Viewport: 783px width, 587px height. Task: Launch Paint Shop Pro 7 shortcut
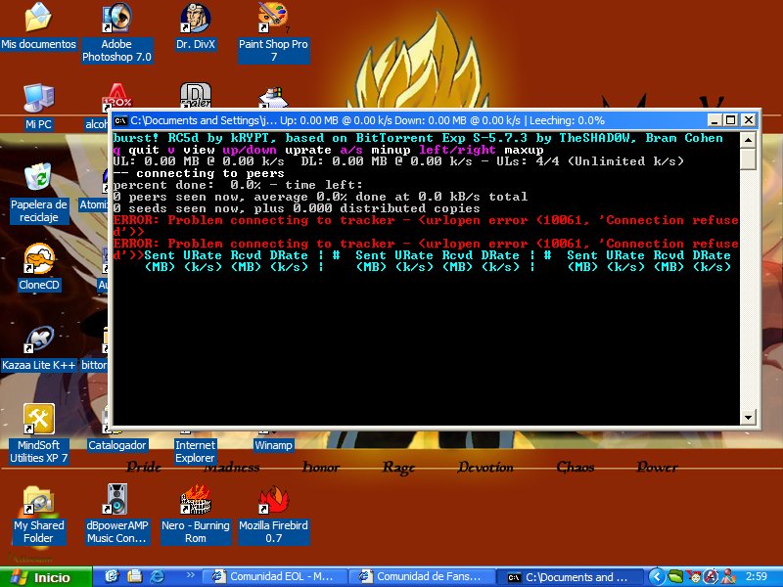274,31
